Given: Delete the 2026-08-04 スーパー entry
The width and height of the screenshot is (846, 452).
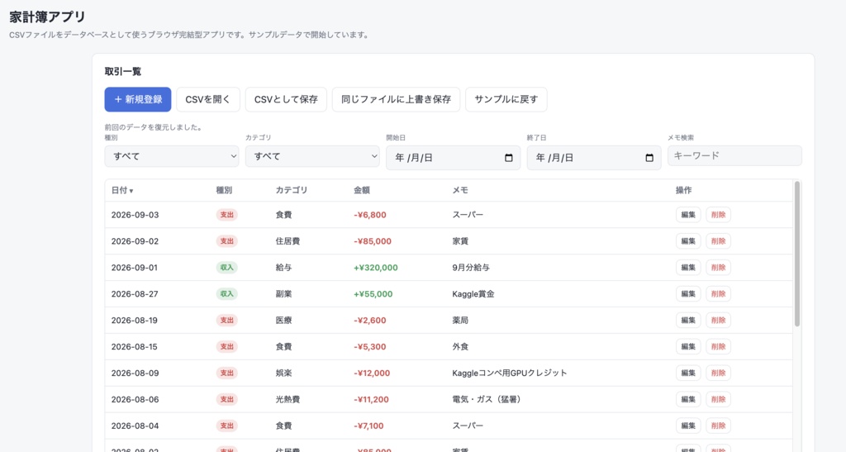Looking at the screenshot, I should pos(718,426).
